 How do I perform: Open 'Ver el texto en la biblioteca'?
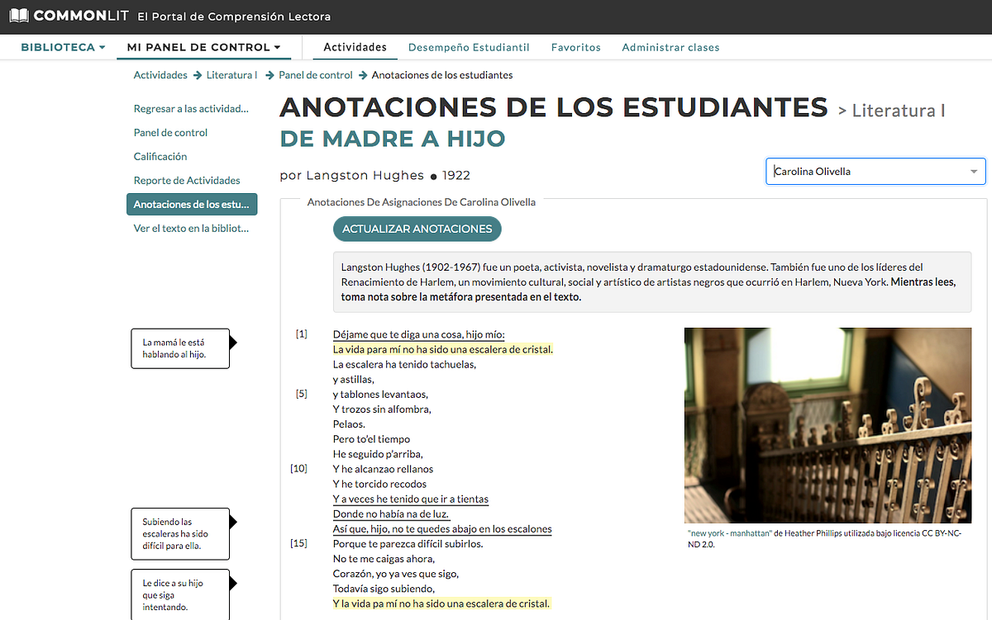(x=191, y=228)
